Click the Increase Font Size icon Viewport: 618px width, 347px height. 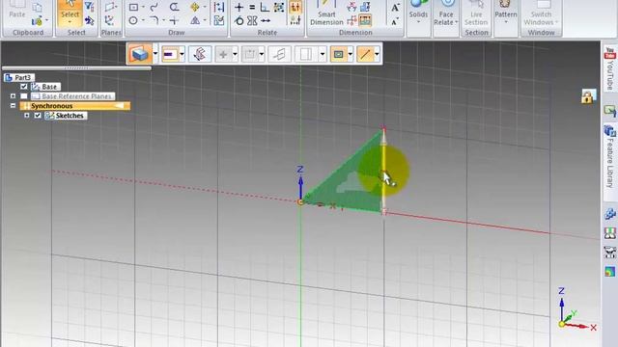click(395, 8)
